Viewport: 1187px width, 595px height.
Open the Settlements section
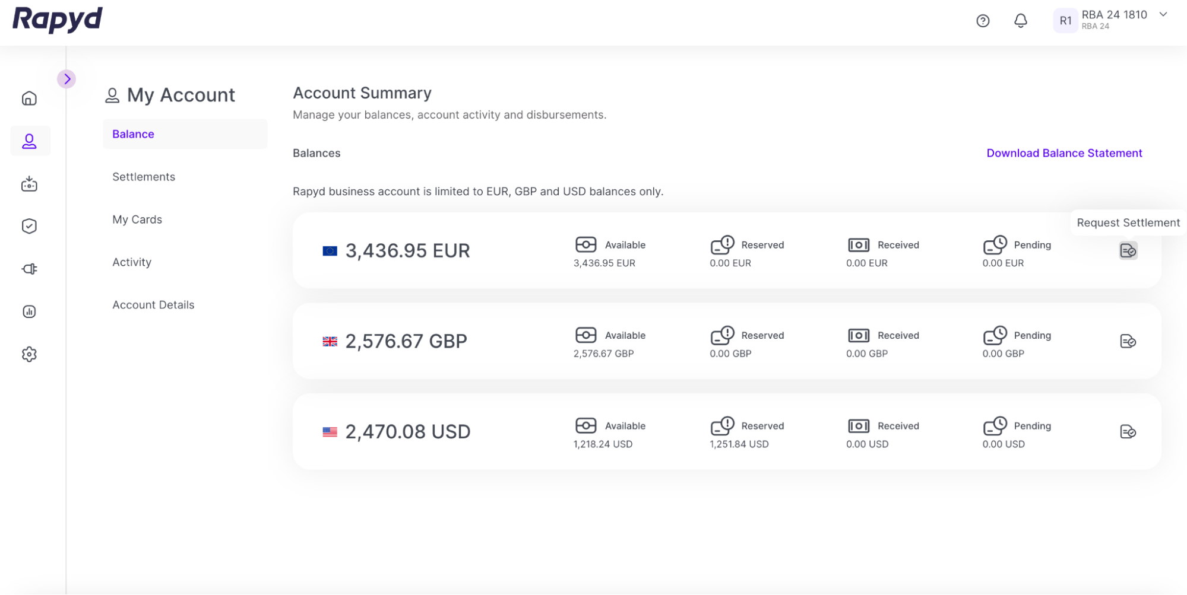click(144, 177)
